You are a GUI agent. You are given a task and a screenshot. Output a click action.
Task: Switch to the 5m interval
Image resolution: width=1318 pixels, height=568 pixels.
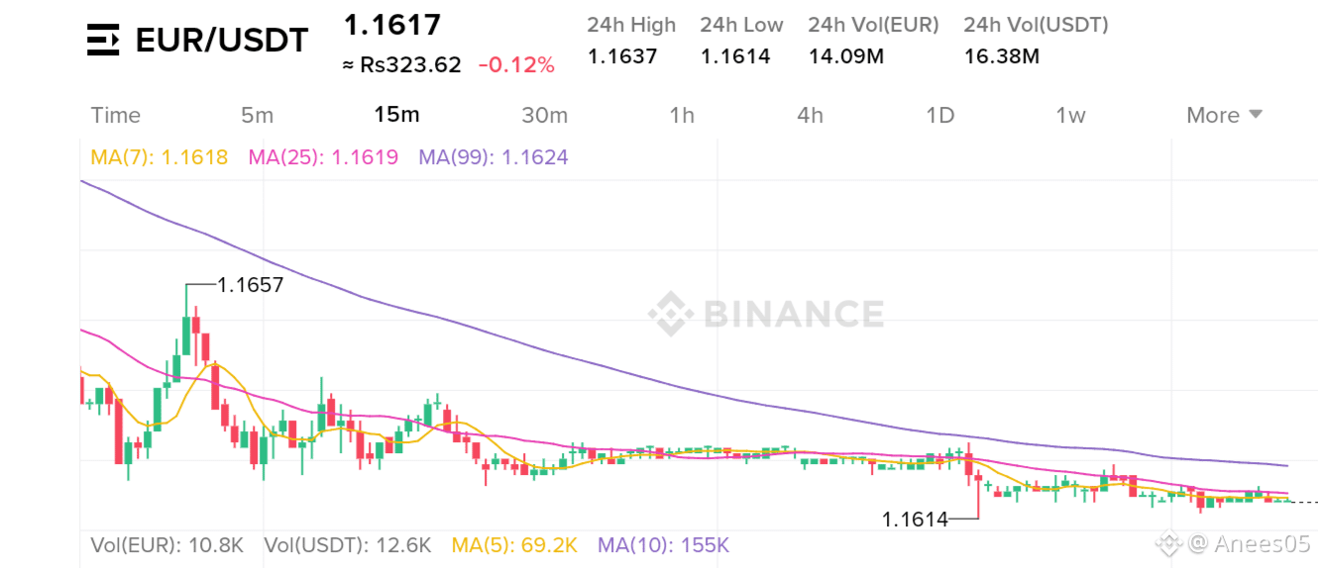coord(257,115)
